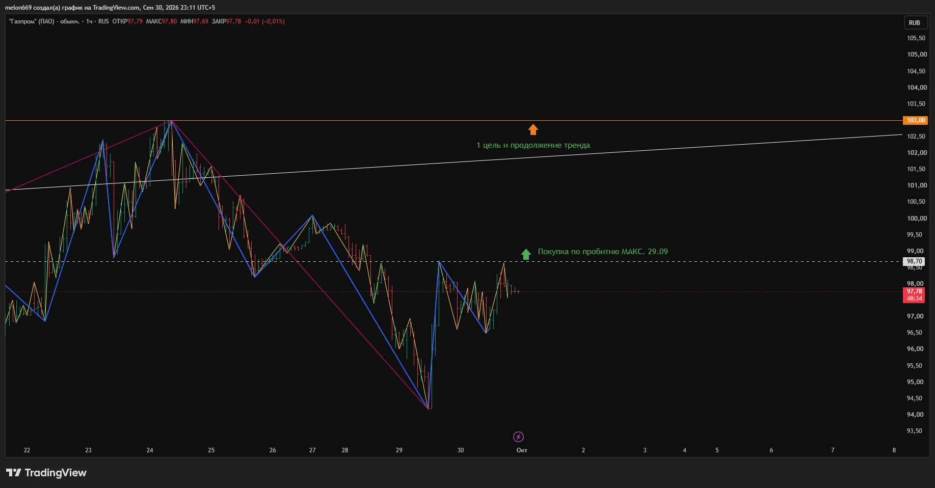This screenshot has height=488, width=935.
Task: Click the text '1 цель и продолжение тренда'
Action: point(533,145)
